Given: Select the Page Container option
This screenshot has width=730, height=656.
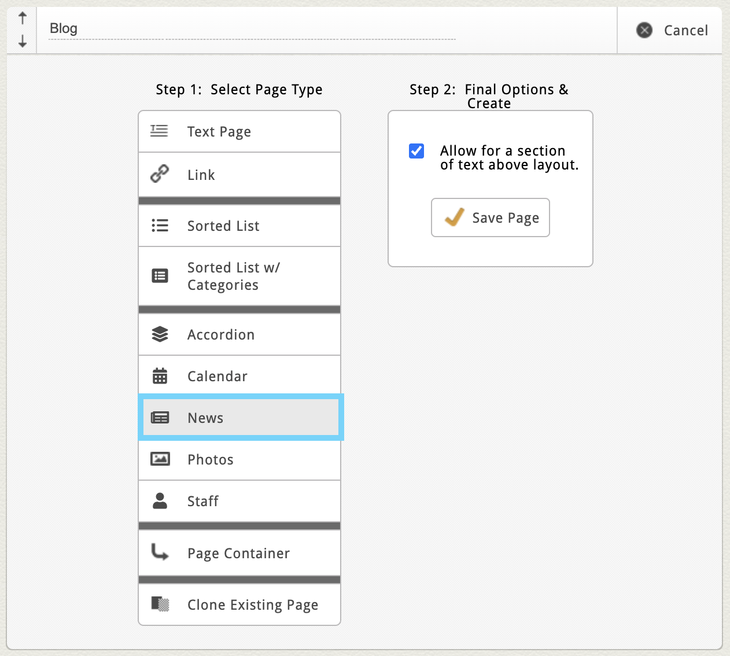Looking at the screenshot, I should (239, 554).
